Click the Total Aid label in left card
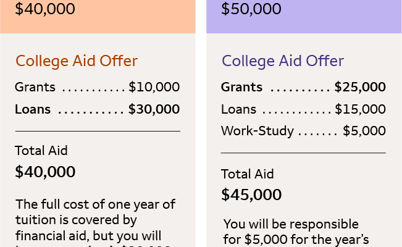 (x=41, y=150)
